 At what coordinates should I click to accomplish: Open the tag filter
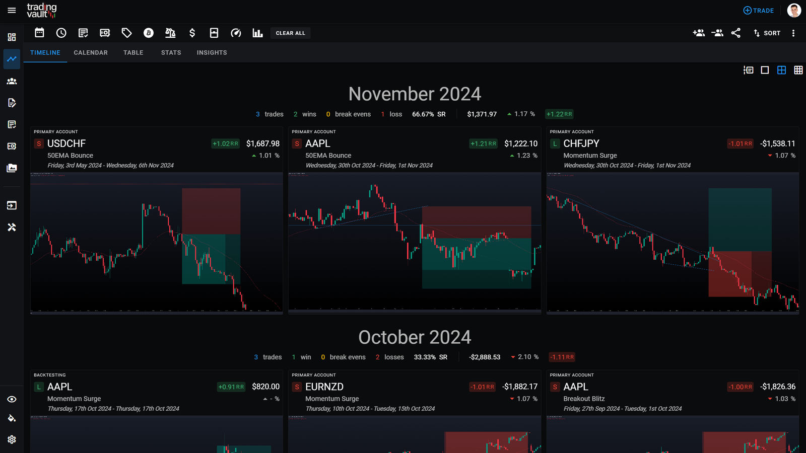(x=126, y=33)
